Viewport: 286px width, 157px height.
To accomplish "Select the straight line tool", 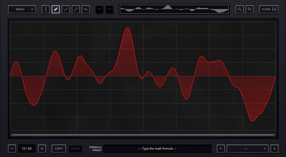I will coord(66,9).
